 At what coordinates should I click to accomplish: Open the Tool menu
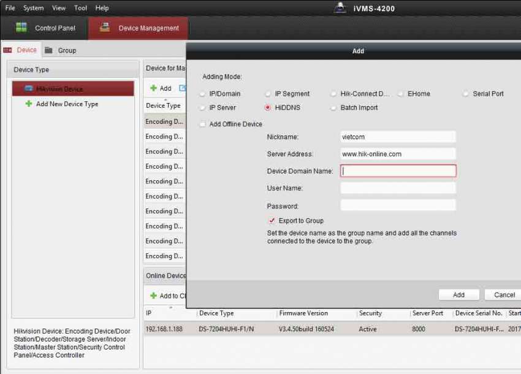coord(80,8)
